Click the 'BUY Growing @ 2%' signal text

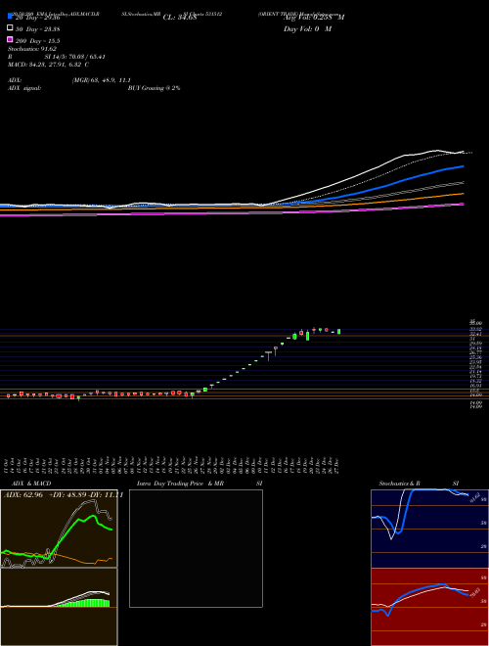(x=154, y=88)
